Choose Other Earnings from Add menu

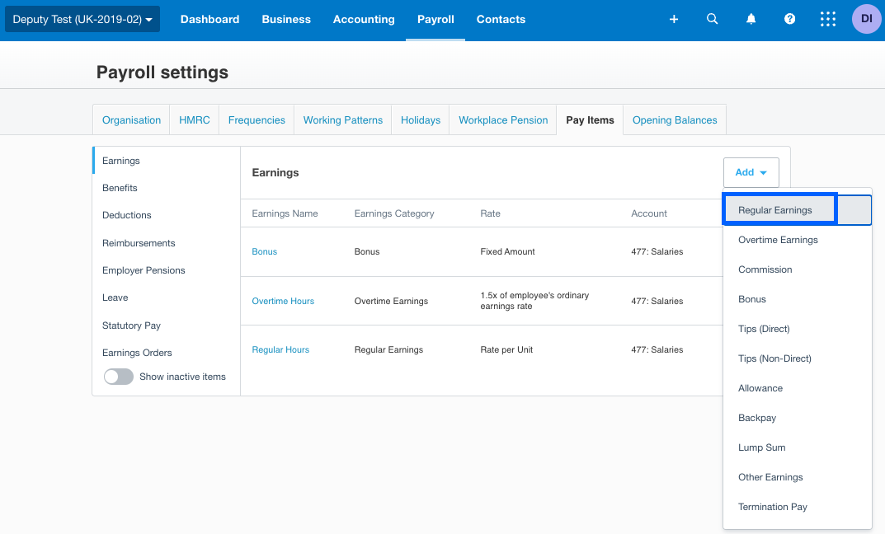[x=797, y=477]
